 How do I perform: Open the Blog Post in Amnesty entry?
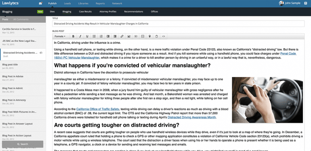[x=23, y=101]
